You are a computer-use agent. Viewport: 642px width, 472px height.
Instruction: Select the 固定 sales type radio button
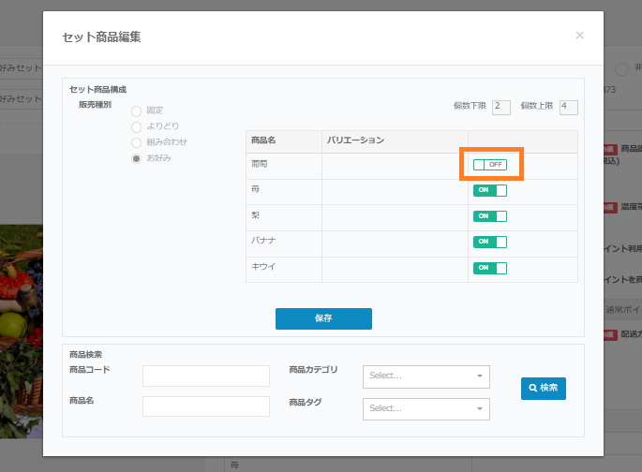tap(137, 111)
